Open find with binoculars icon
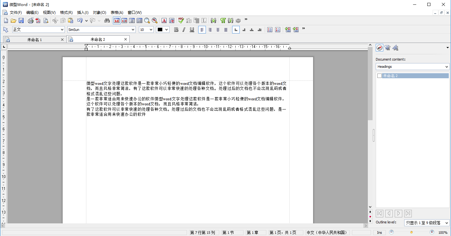Viewport: 451px width, 236px height. point(107,21)
